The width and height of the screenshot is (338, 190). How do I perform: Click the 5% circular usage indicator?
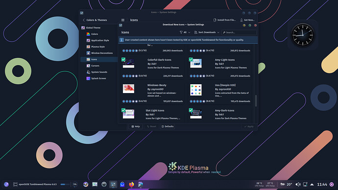(75, 185)
